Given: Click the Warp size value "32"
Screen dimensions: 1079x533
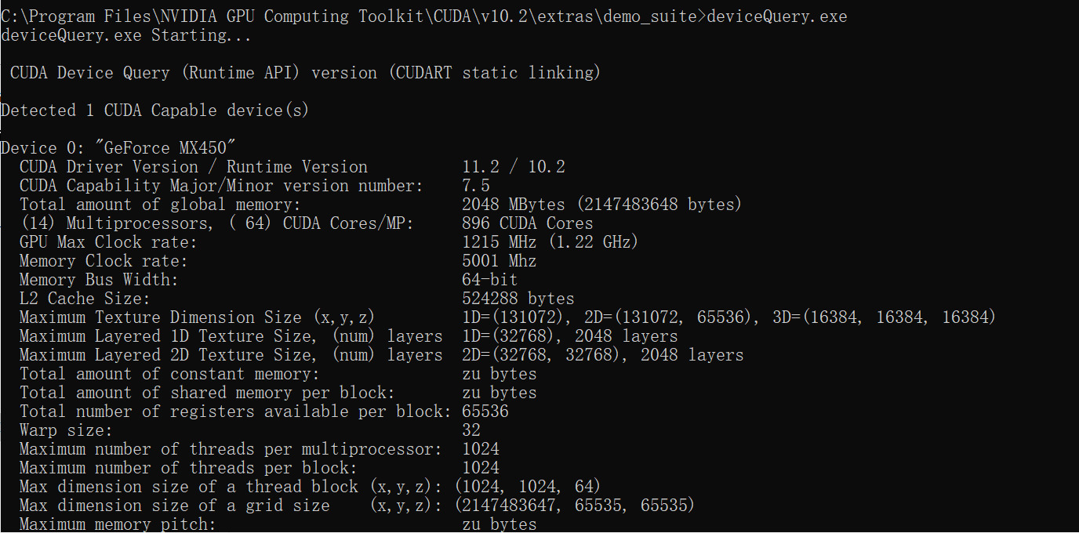Looking at the screenshot, I should 471,430.
